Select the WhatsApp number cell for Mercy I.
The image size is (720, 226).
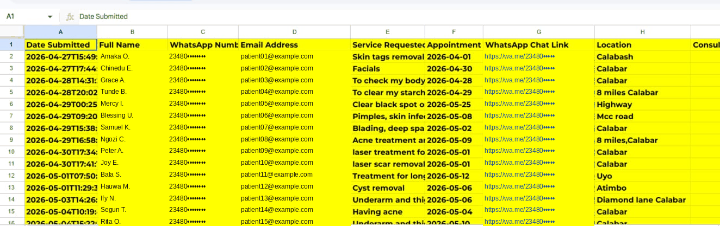pos(203,104)
